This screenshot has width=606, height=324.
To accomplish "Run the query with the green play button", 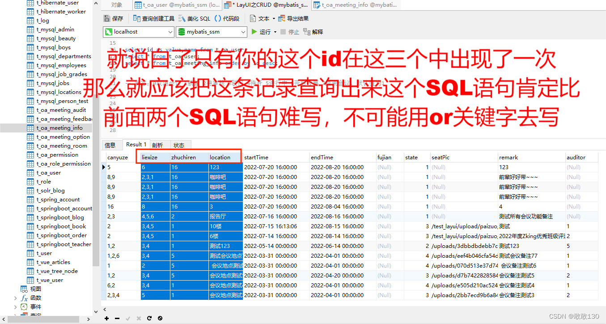I will pyautogui.click(x=254, y=32).
